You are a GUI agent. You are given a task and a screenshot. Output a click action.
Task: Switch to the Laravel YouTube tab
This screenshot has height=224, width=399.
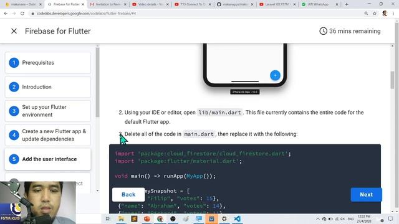tap(277, 4)
